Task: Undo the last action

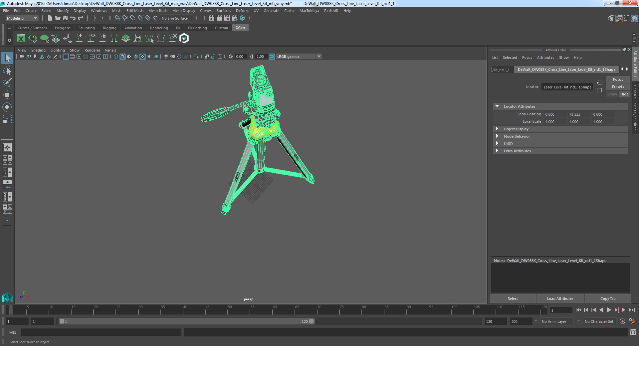Action: [73, 18]
